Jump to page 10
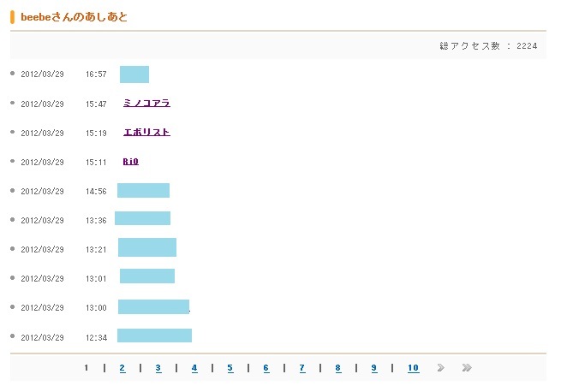561x386 pixels. 413,368
